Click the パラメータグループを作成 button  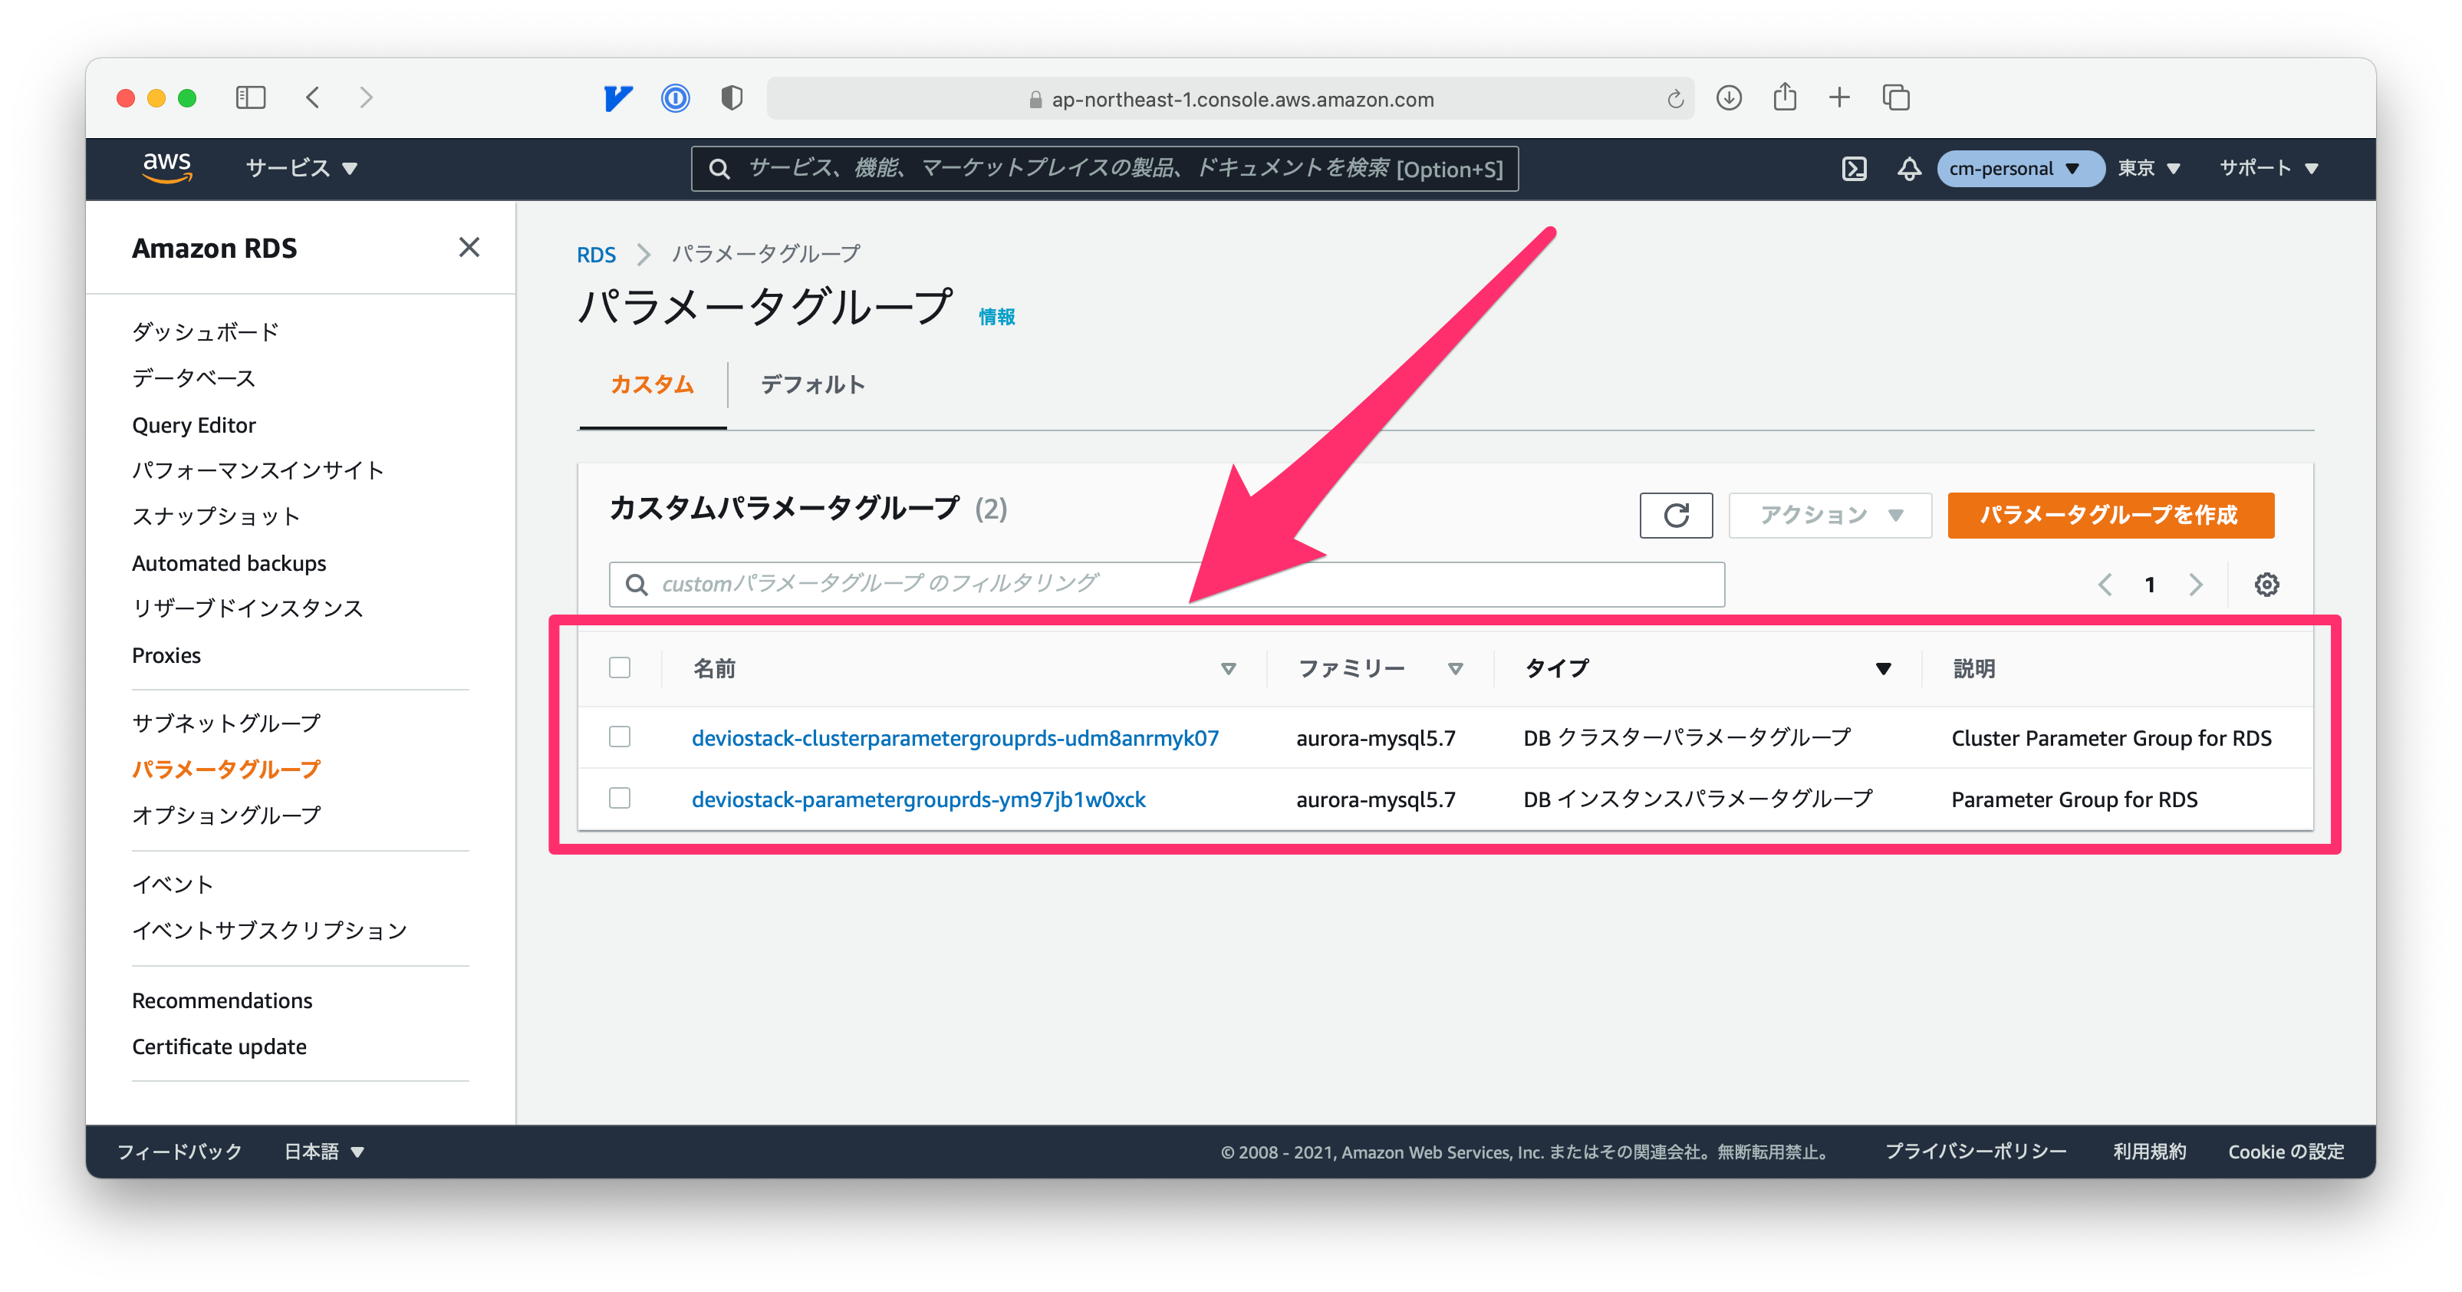point(2109,515)
